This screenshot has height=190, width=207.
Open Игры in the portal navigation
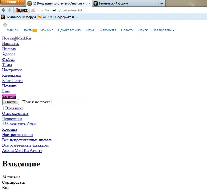90,30
